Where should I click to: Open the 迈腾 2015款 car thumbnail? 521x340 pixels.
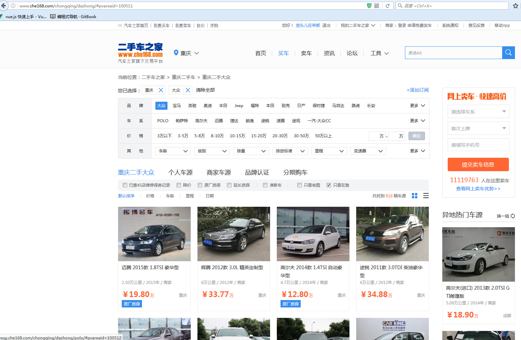click(x=154, y=234)
